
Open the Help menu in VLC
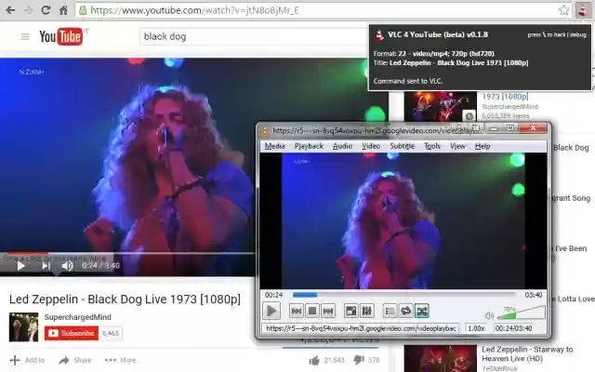[x=483, y=146]
